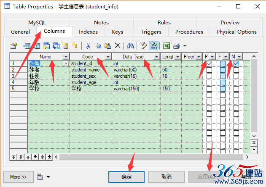
Task: Open the Preci column header dropdown
Action: (x=199, y=57)
